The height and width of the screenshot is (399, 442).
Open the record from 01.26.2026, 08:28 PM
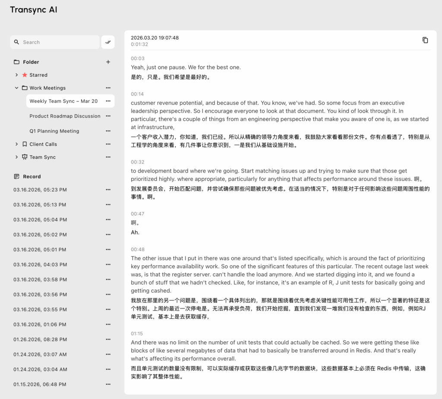[40, 339]
